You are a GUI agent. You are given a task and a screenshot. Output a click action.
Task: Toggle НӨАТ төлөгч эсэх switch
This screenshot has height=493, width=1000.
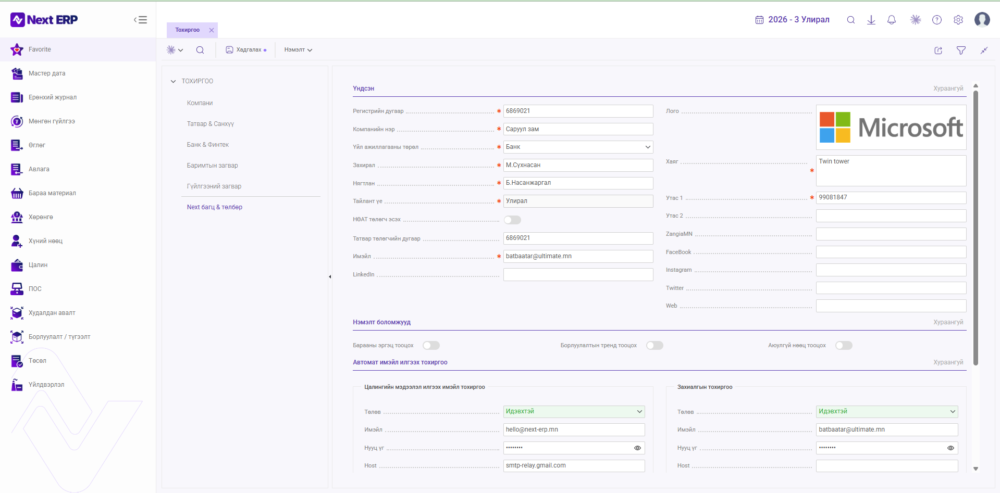click(512, 220)
